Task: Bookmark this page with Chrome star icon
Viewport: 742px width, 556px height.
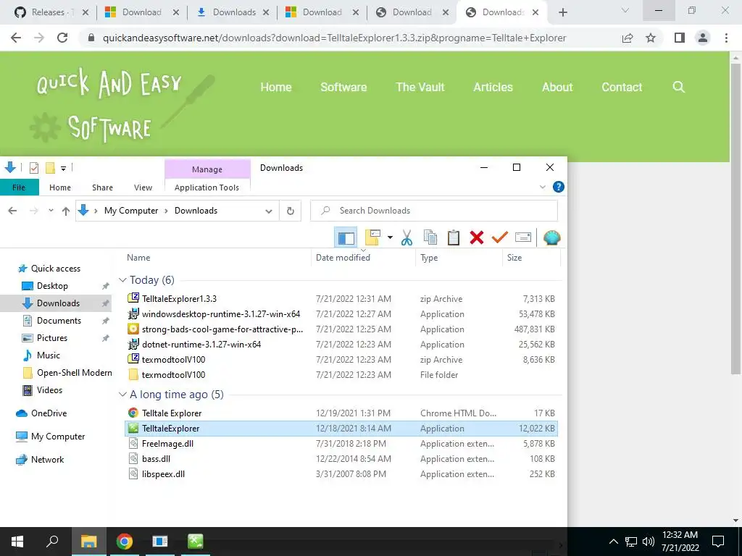Action: [x=651, y=38]
